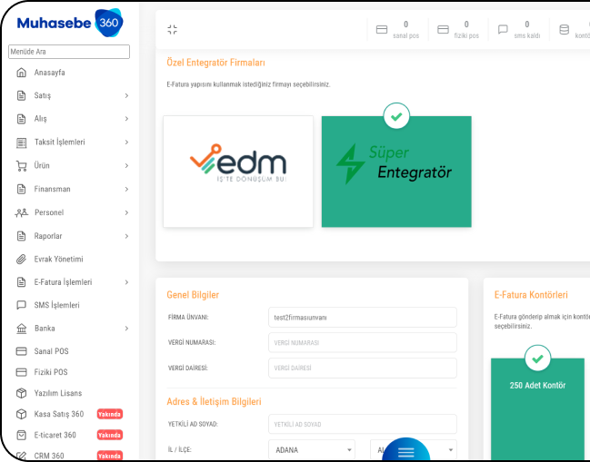Click the exit fullscreen collapse icon
590x462 pixels.
coord(173,30)
